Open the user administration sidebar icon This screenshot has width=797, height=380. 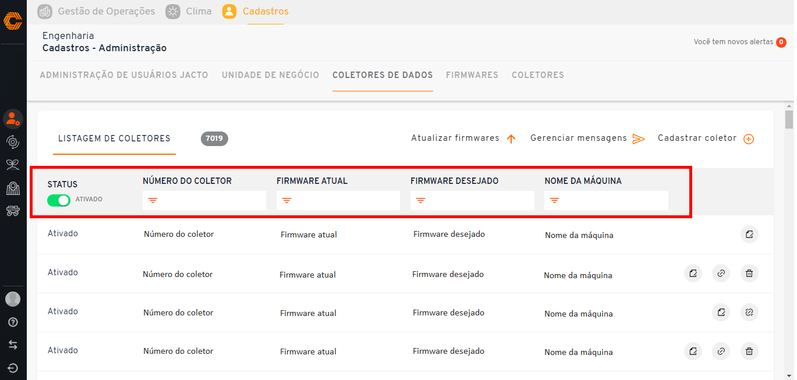click(13, 119)
